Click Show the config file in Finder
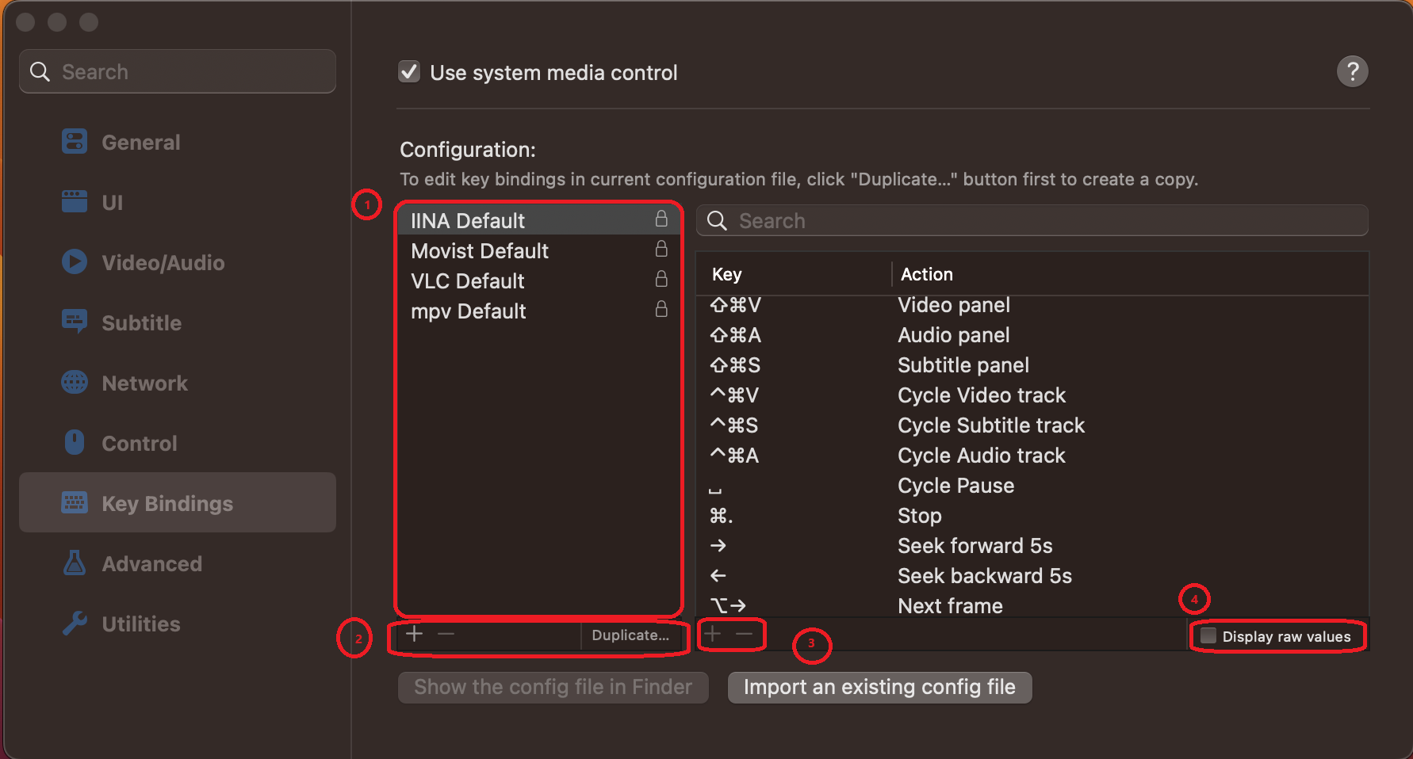The image size is (1413, 759). tap(553, 687)
